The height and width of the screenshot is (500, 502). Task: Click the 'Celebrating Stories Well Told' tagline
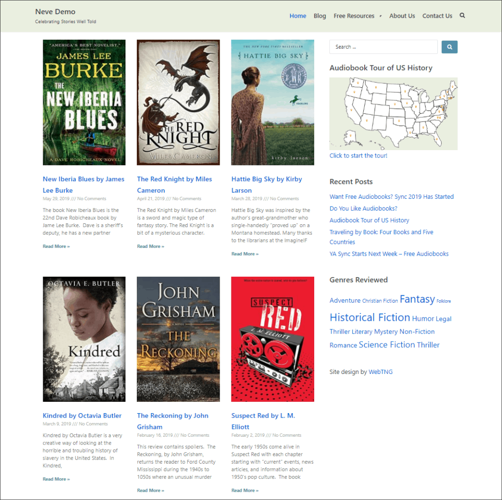(x=66, y=22)
